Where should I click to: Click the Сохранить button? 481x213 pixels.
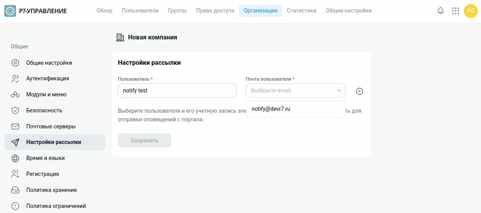click(x=145, y=140)
